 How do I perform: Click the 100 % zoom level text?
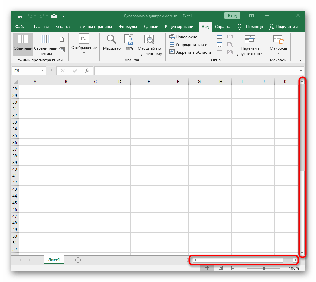[x=294, y=268]
